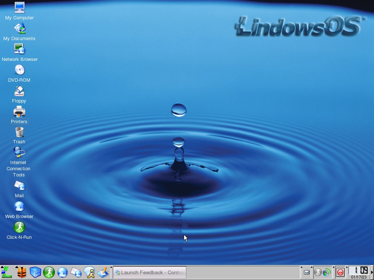Click the gray running man tray icon
374x280 pixels.
(x=318, y=272)
